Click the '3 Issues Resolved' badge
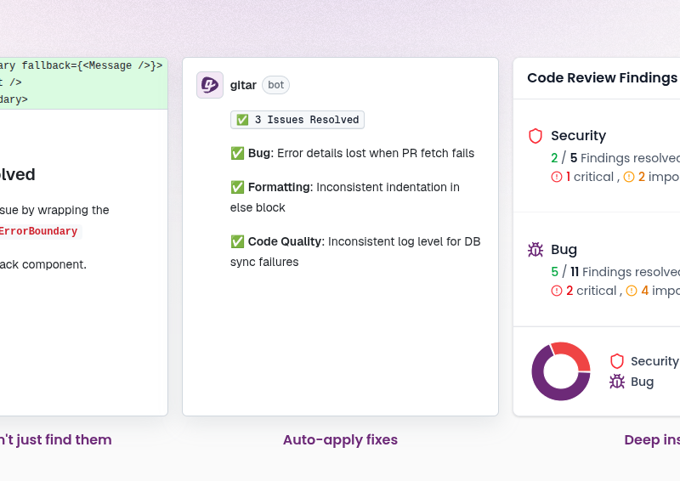 pyautogui.click(x=297, y=120)
